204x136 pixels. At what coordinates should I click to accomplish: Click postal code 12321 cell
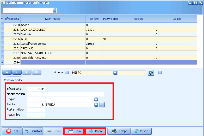pyautogui.click(x=94, y=30)
